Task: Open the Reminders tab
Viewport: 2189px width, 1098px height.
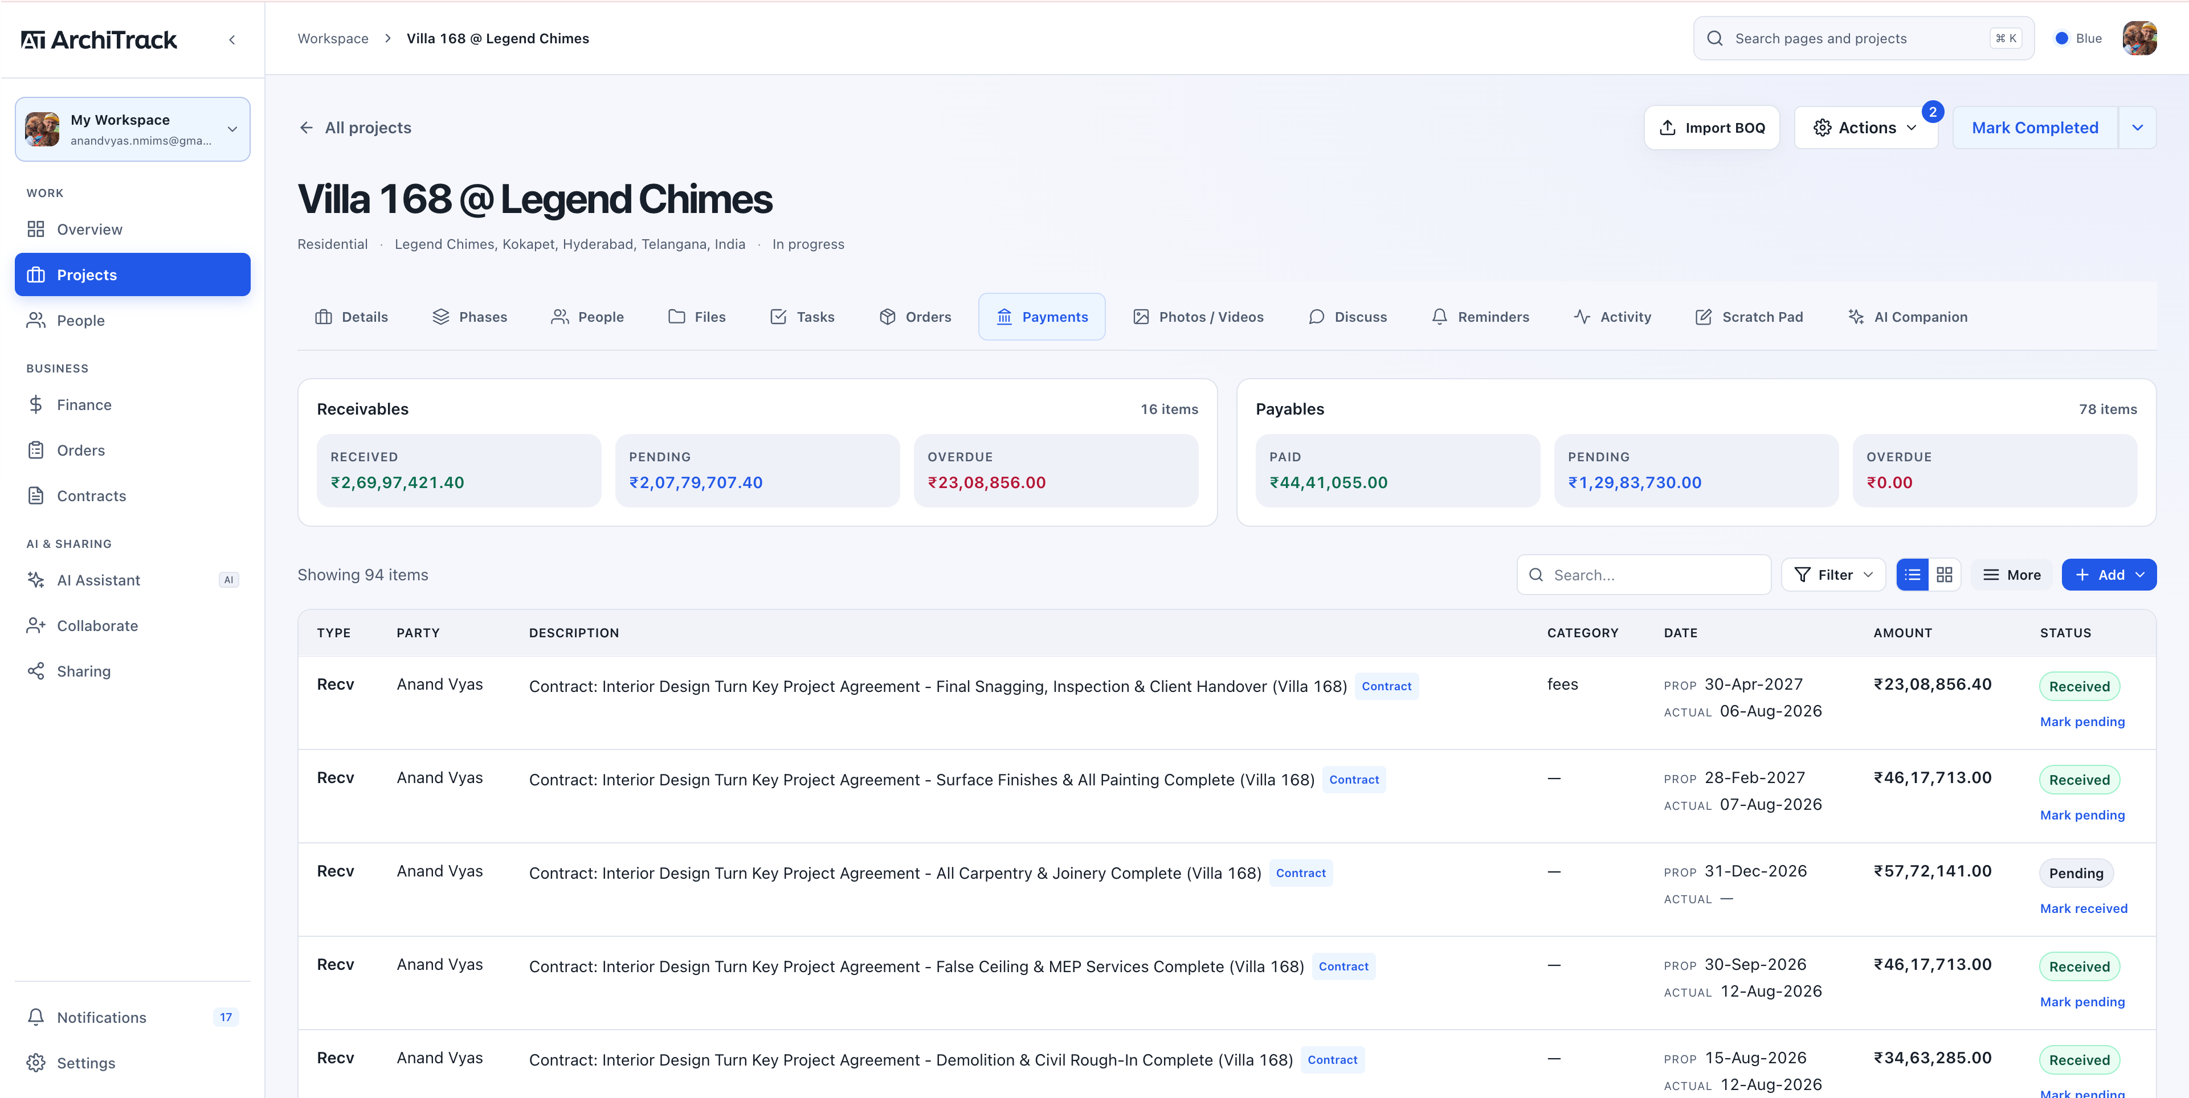Action: click(x=1480, y=317)
